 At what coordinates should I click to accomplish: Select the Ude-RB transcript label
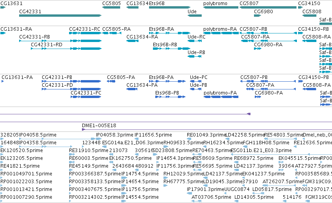click(x=196, y=52)
